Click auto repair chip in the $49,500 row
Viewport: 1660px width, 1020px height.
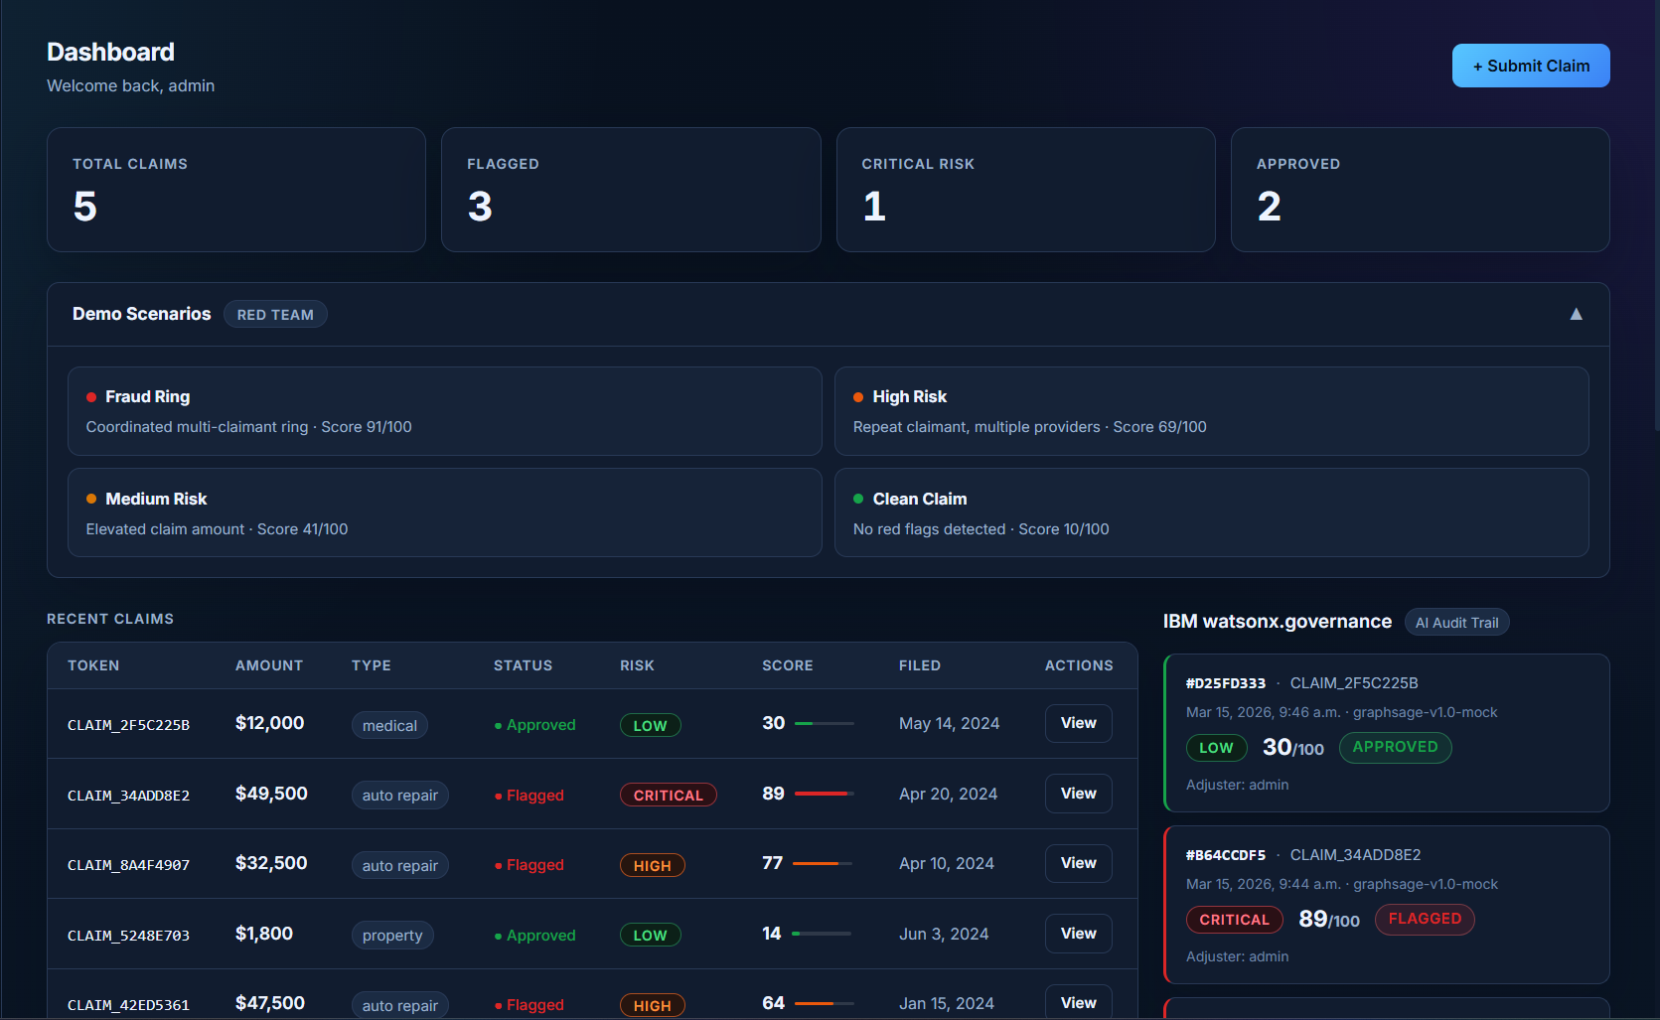pos(400,796)
